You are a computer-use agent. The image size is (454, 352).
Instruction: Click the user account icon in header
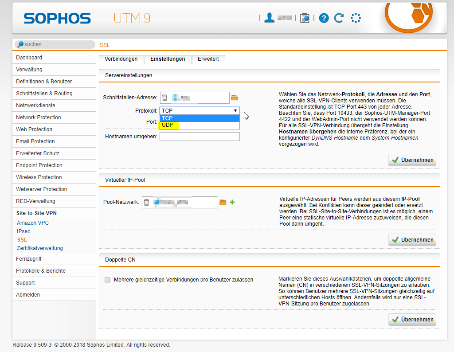point(269,18)
